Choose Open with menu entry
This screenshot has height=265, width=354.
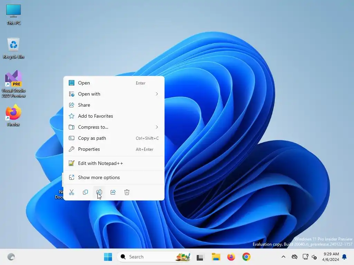pyautogui.click(x=114, y=94)
